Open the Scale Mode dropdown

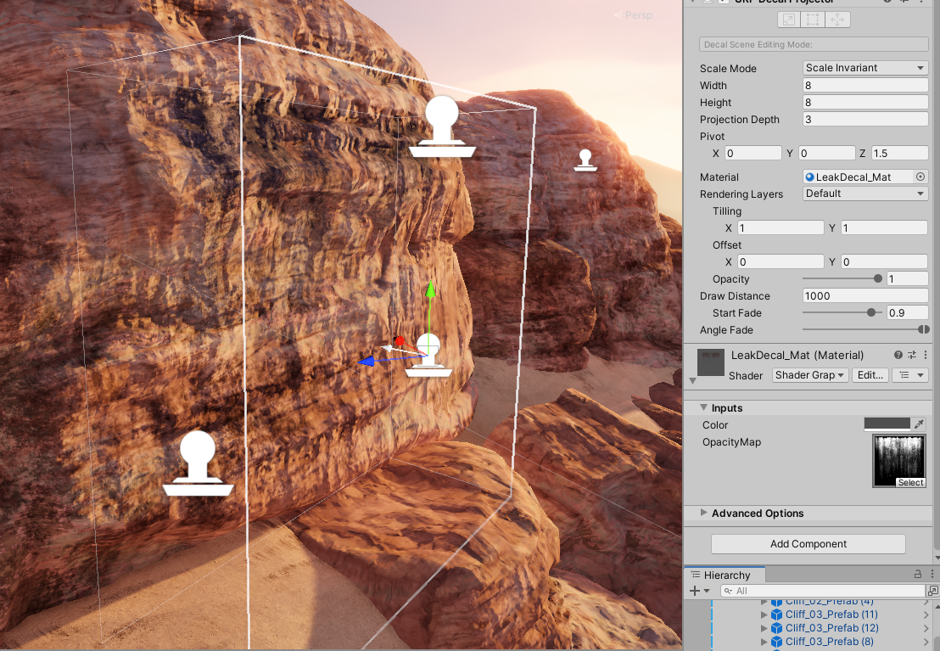(x=865, y=68)
